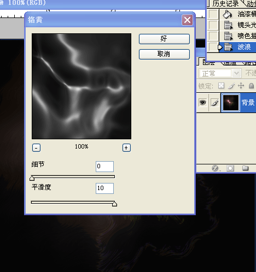The width and height of the screenshot is (256, 272).
Task: Click the 取消 button
Action: (x=164, y=54)
